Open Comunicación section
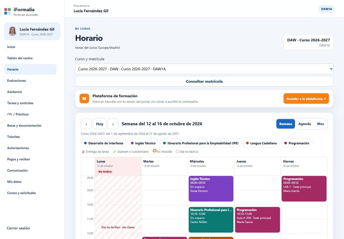The width and height of the screenshot is (344, 239). coord(30,170)
